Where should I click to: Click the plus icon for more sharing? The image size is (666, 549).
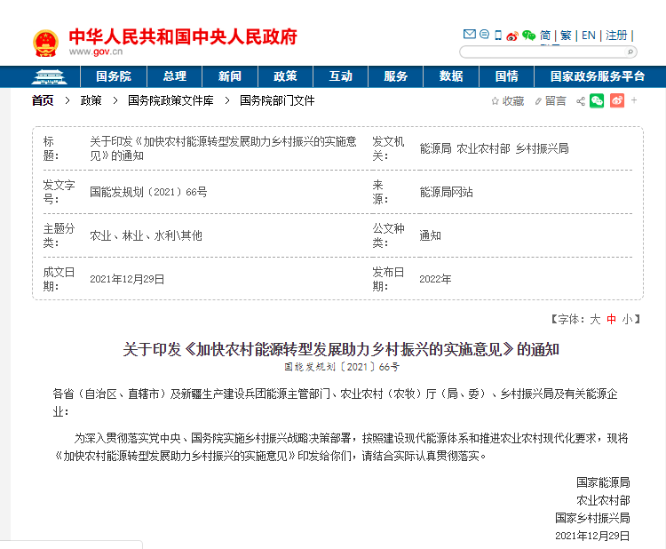[634, 100]
